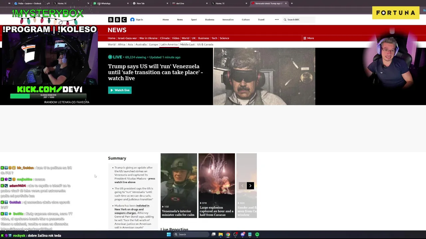
Task: Open File Explorer from taskbar
Action: tap(220, 234)
